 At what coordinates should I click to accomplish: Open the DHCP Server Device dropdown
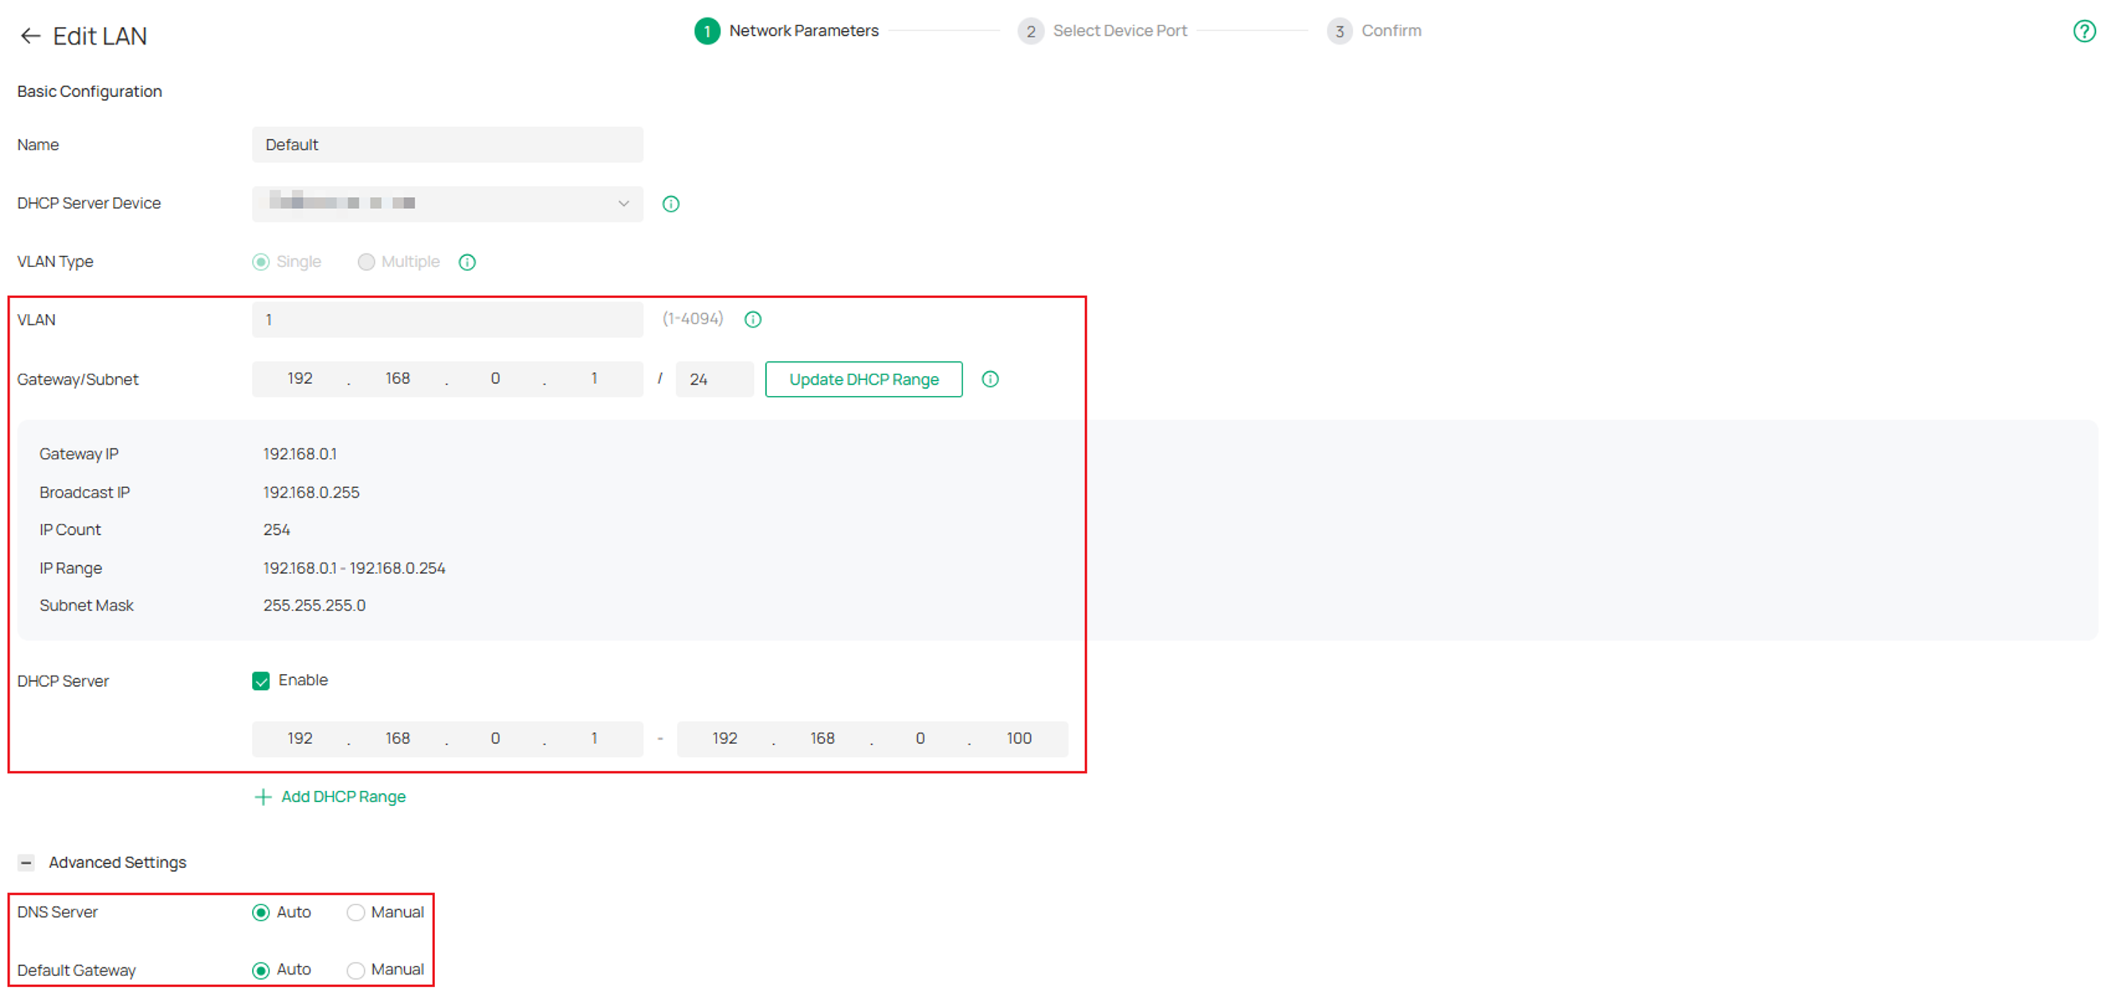coord(448,204)
